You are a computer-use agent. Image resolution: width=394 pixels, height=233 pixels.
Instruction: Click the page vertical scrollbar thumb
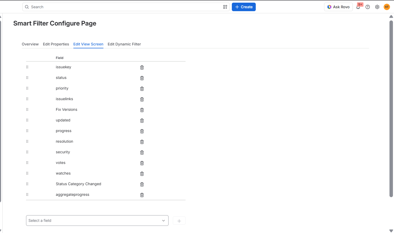pyautogui.click(x=391, y=109)
